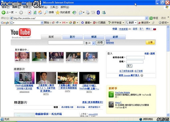Switch to the 社群 tab
170x122 pixels.
tap(115, 37)
